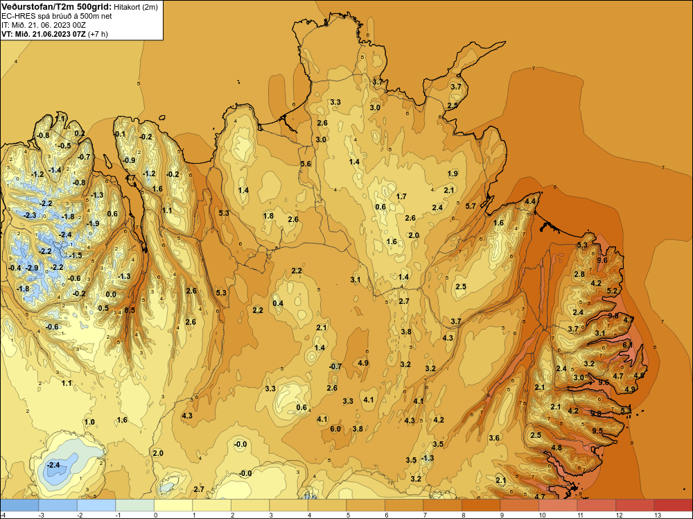Click the '2.8' temperature reading
Image resolution: width=693 pixels, height=519 pixels.
(579, 274)
